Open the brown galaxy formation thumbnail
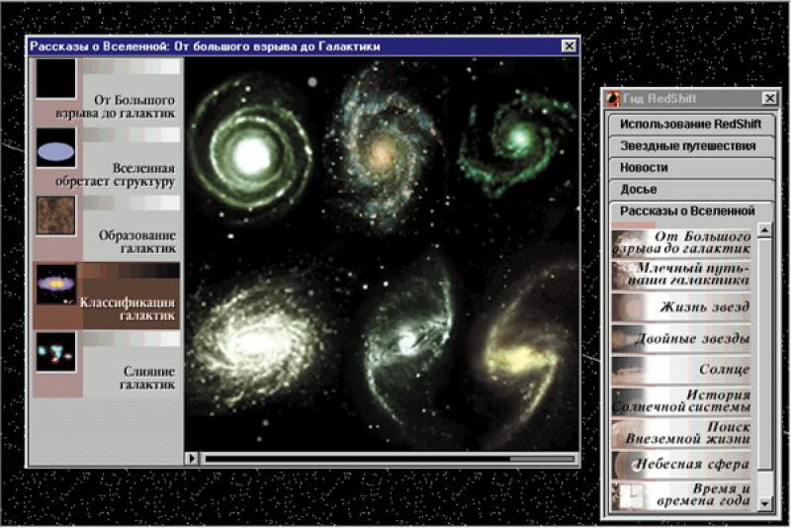 (x=56, y=216)
